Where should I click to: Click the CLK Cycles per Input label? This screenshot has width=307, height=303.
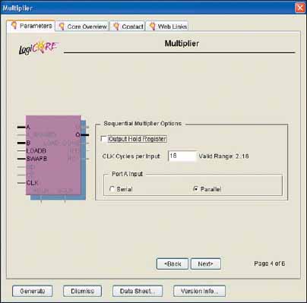tap(131, 156)
